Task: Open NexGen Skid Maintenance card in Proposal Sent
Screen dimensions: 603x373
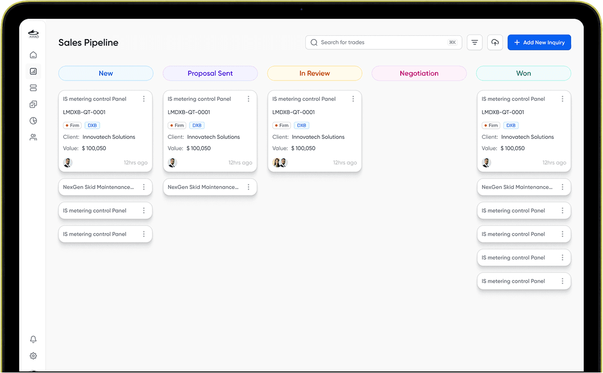Action: click(210, 187)
